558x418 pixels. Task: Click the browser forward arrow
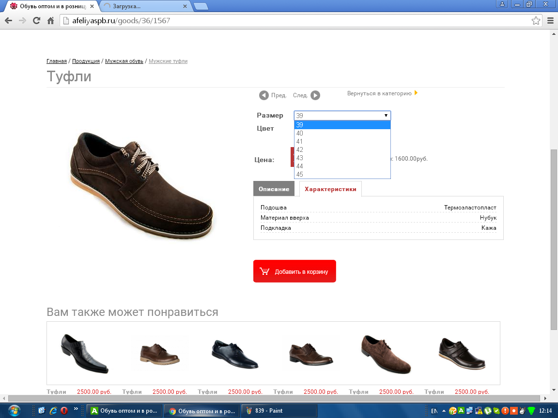tap(22, 21)
